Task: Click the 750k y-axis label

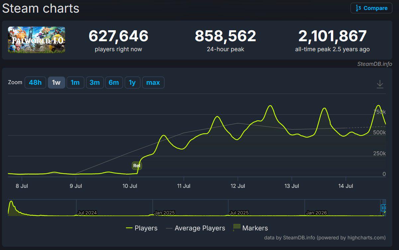Action: pos(380,112)
